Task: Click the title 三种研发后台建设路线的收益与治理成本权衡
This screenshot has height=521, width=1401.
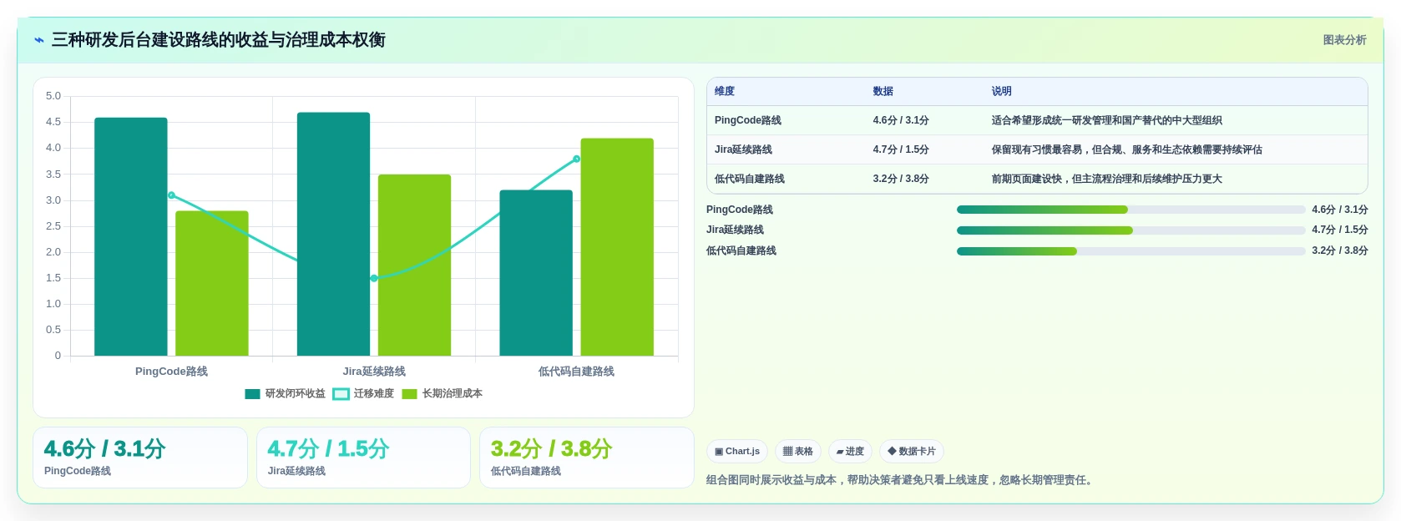Action: pyautogui.click(x=219, y=40)
